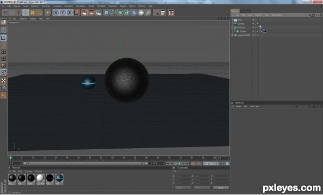Open the green array modeling objects icon
Viewport: 323px width, 195px height.
tap(127, 13)
